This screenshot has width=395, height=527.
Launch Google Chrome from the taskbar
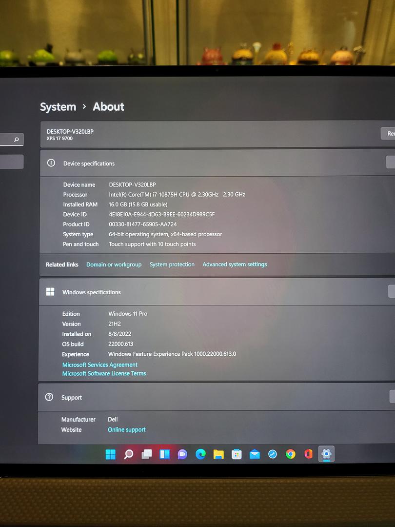pos(291,454)
